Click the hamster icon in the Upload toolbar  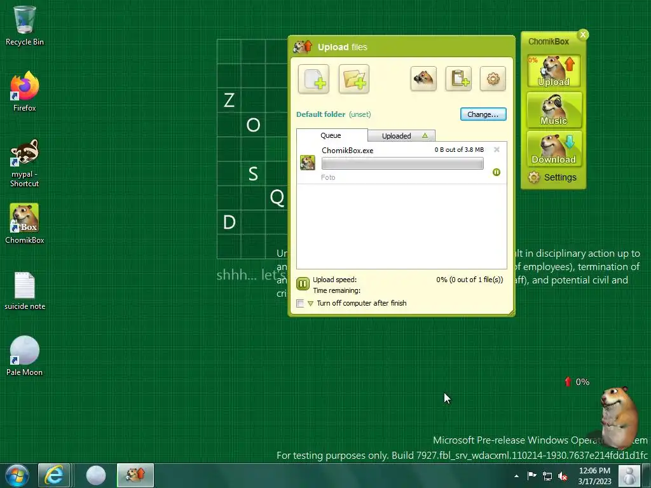click(423, 78)
